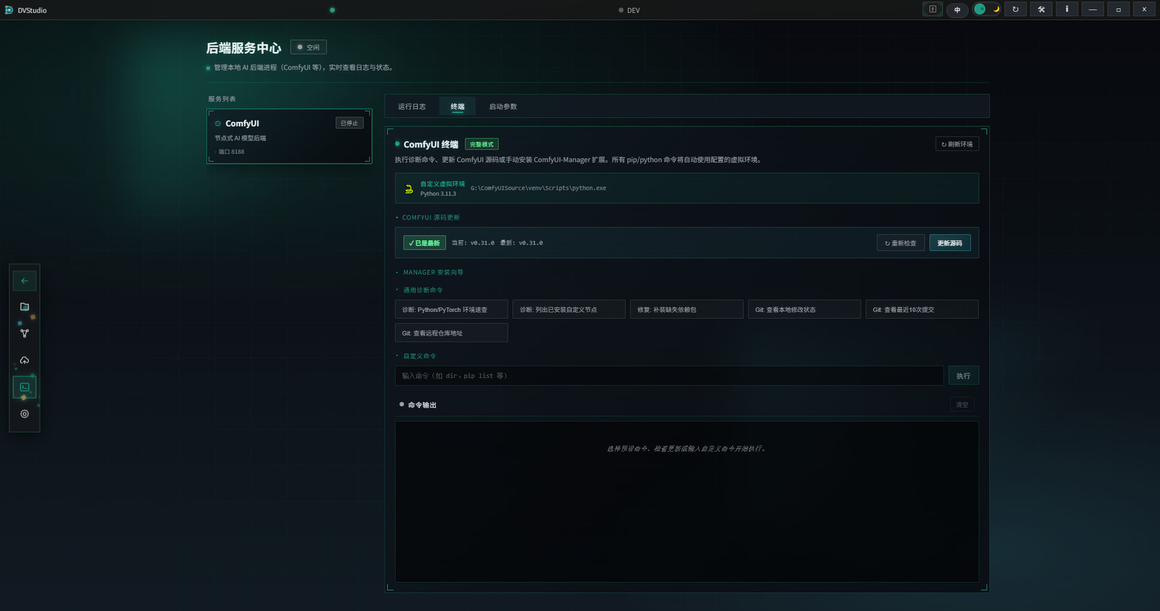Screen dimensions: 1160x611
Task: Click the 端口 8188 text
Action: pos(231,152)
